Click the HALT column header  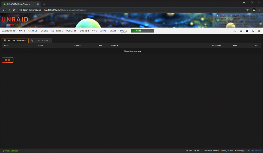click(x=257, y=45)
